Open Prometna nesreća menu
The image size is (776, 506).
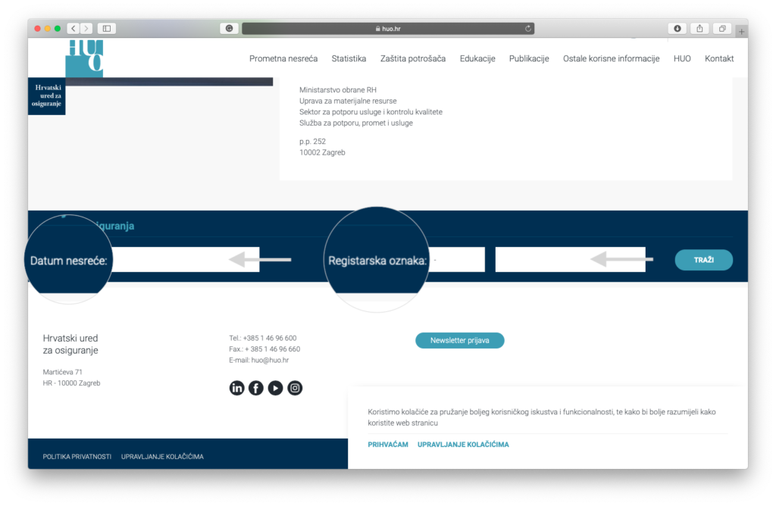pos(283,58)
